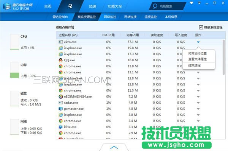The image size is (228, 151).
Task: Collapse panel with bottom up-chevron
Action: click(x=114, y=147)
